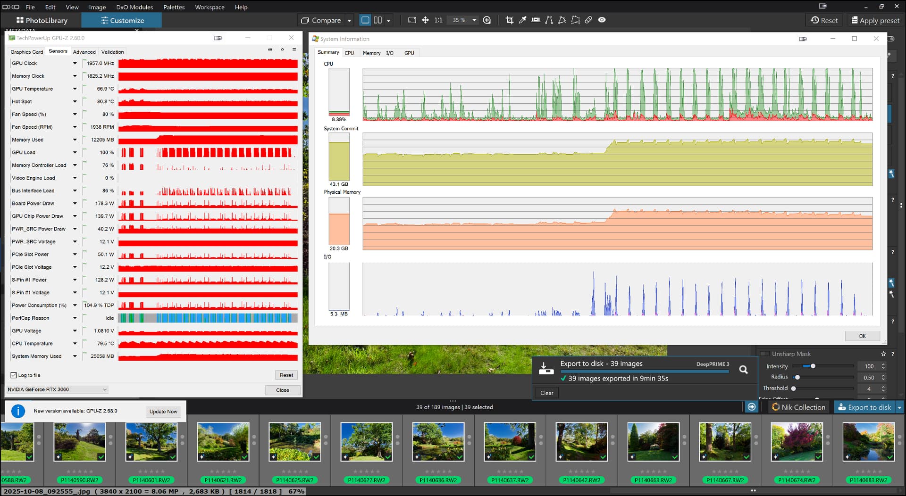Click the magnifier icon in export panel

[743, 370]
